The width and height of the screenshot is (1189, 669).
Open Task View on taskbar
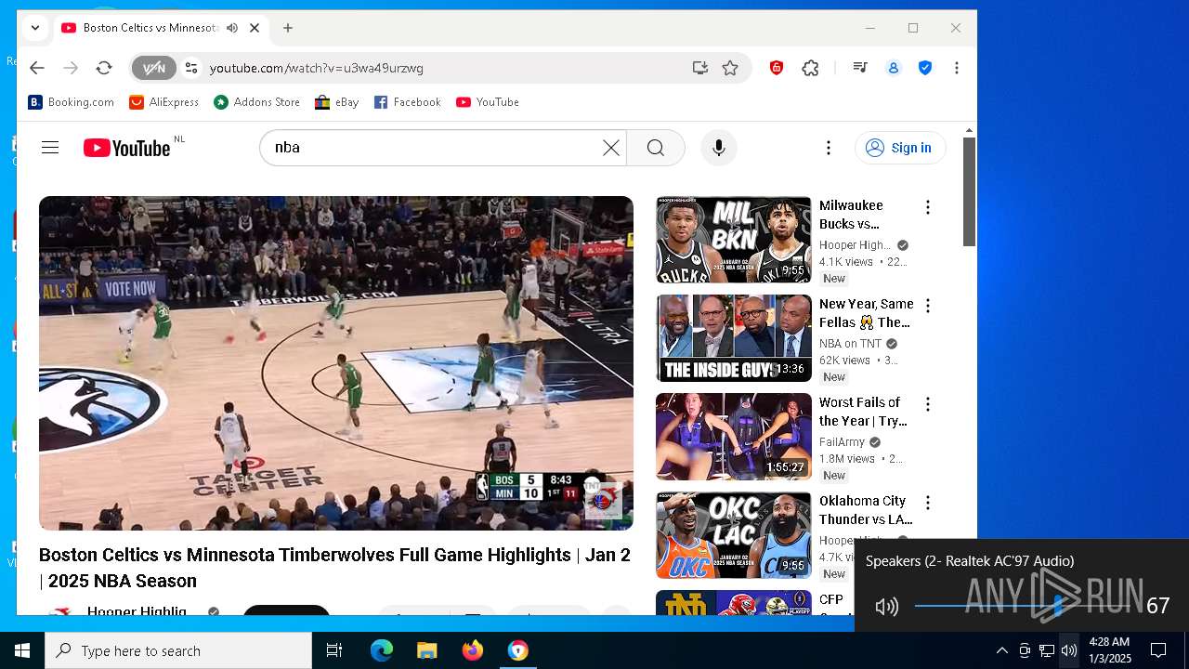pos(334,650)
